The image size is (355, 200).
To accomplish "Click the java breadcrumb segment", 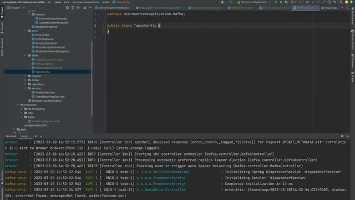I will (67, 2).
